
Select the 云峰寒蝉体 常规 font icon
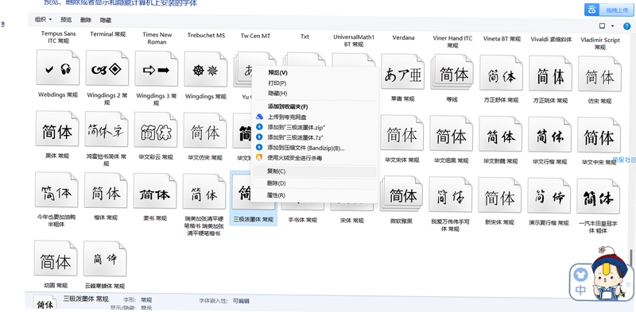click(105, 260)
